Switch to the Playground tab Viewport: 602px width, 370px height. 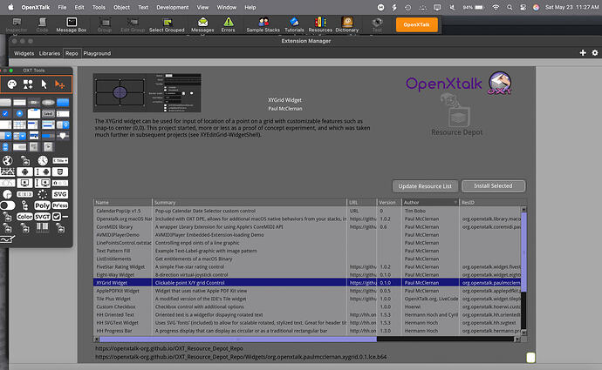click(x=97, y=53)
